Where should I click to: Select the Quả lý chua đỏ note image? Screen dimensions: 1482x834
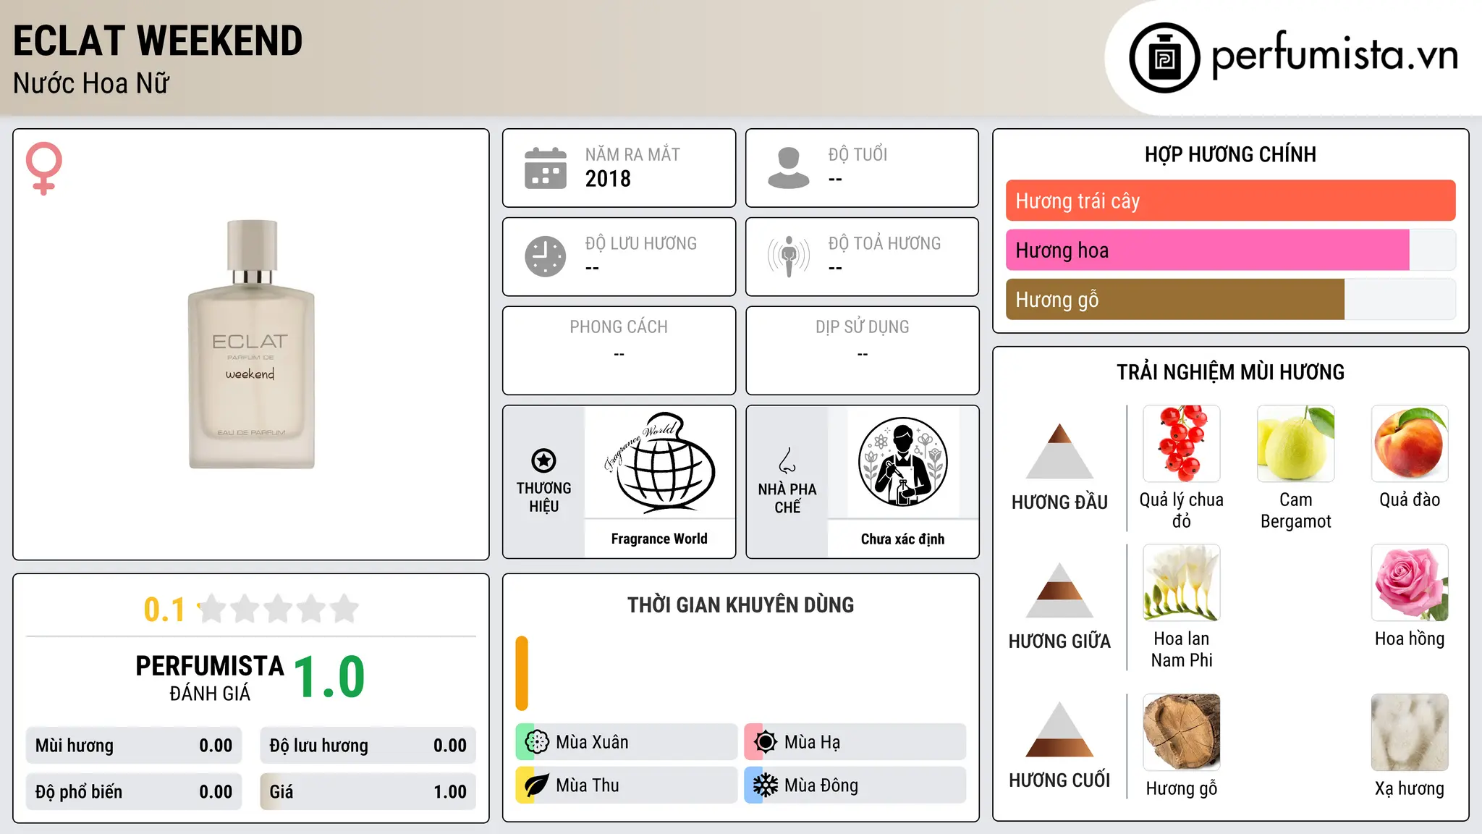(x=1182, y=444)
